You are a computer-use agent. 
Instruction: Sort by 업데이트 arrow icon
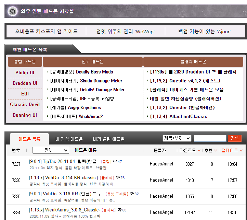coord(241,150)
